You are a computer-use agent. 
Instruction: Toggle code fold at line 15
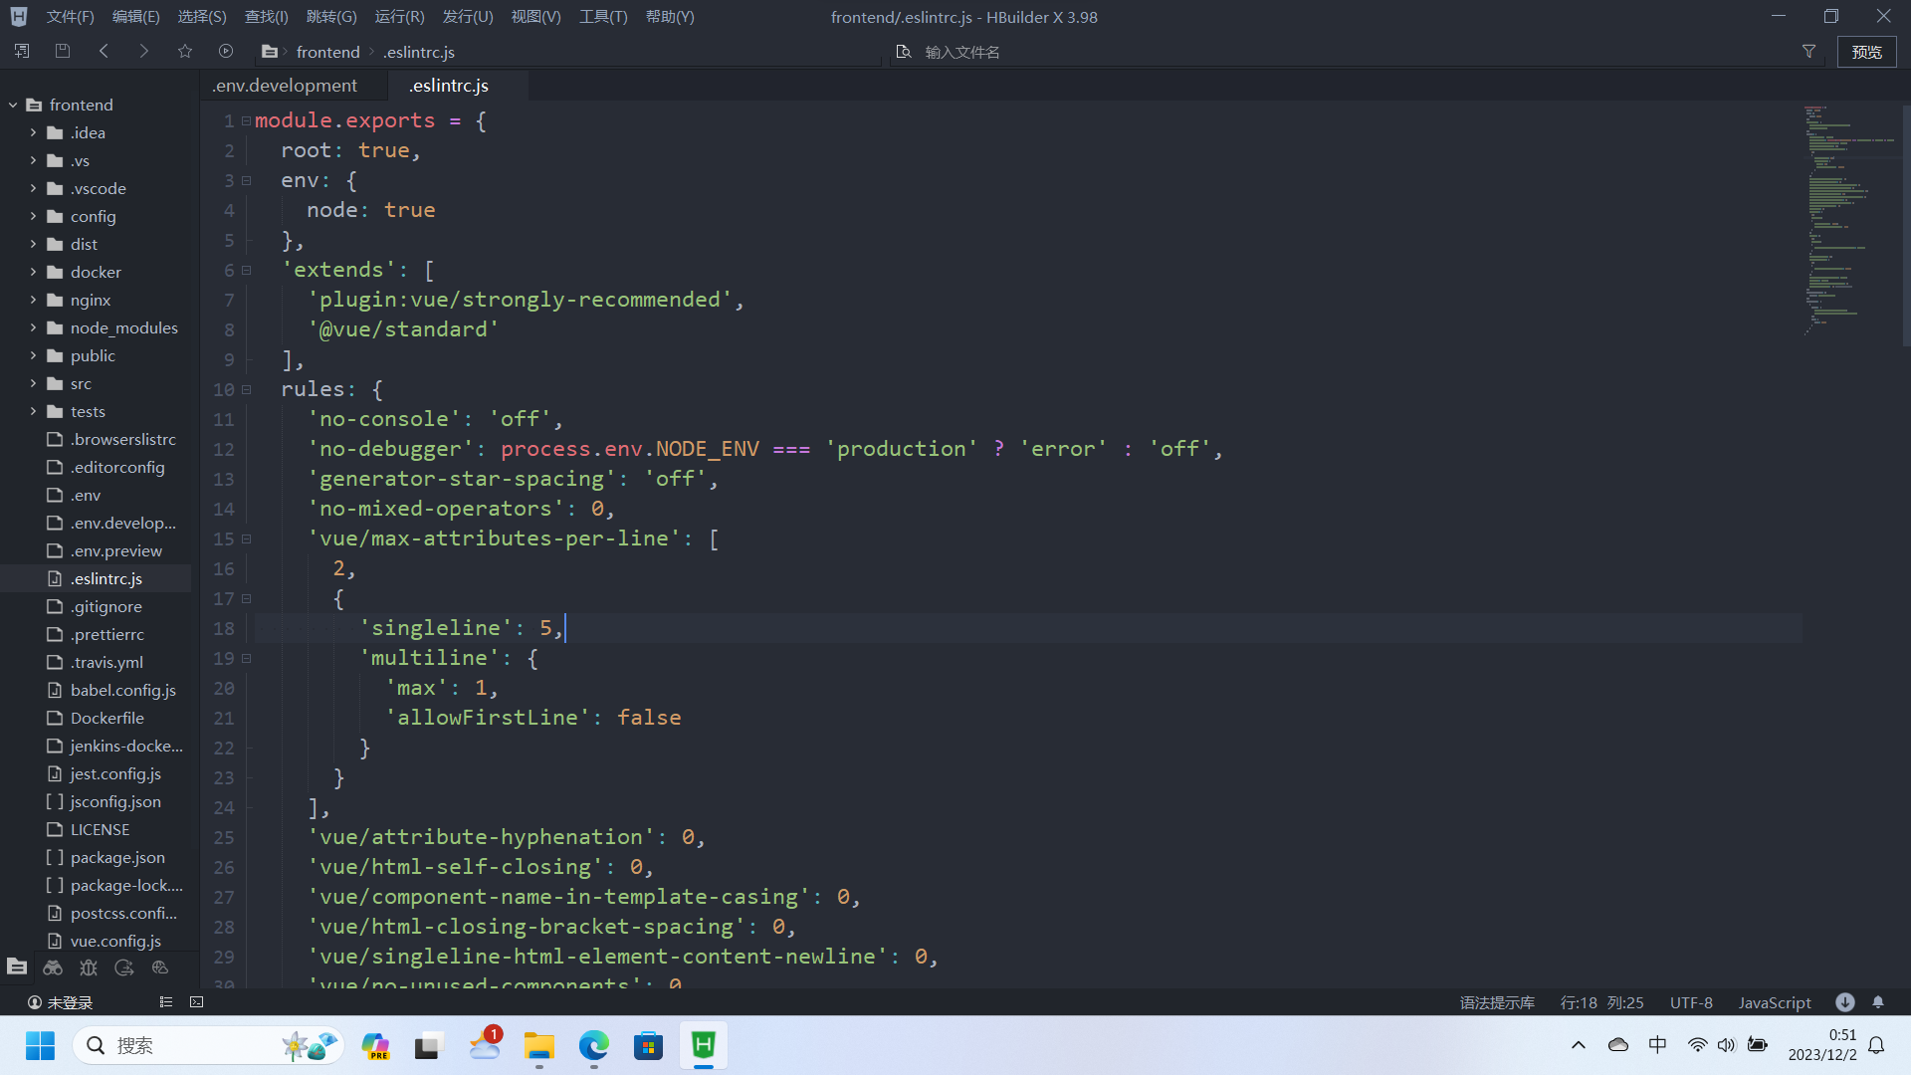[x=247, y=538]
